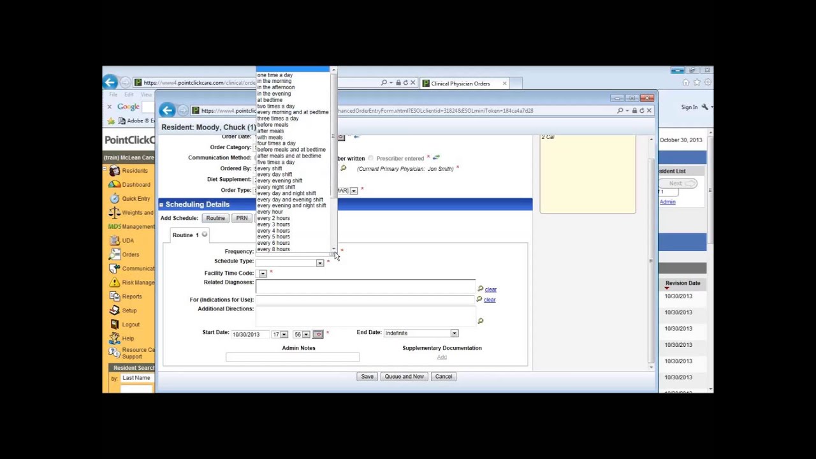Open the Start Date minute dropdown
The image size is (816, 459).
[306, 335]
